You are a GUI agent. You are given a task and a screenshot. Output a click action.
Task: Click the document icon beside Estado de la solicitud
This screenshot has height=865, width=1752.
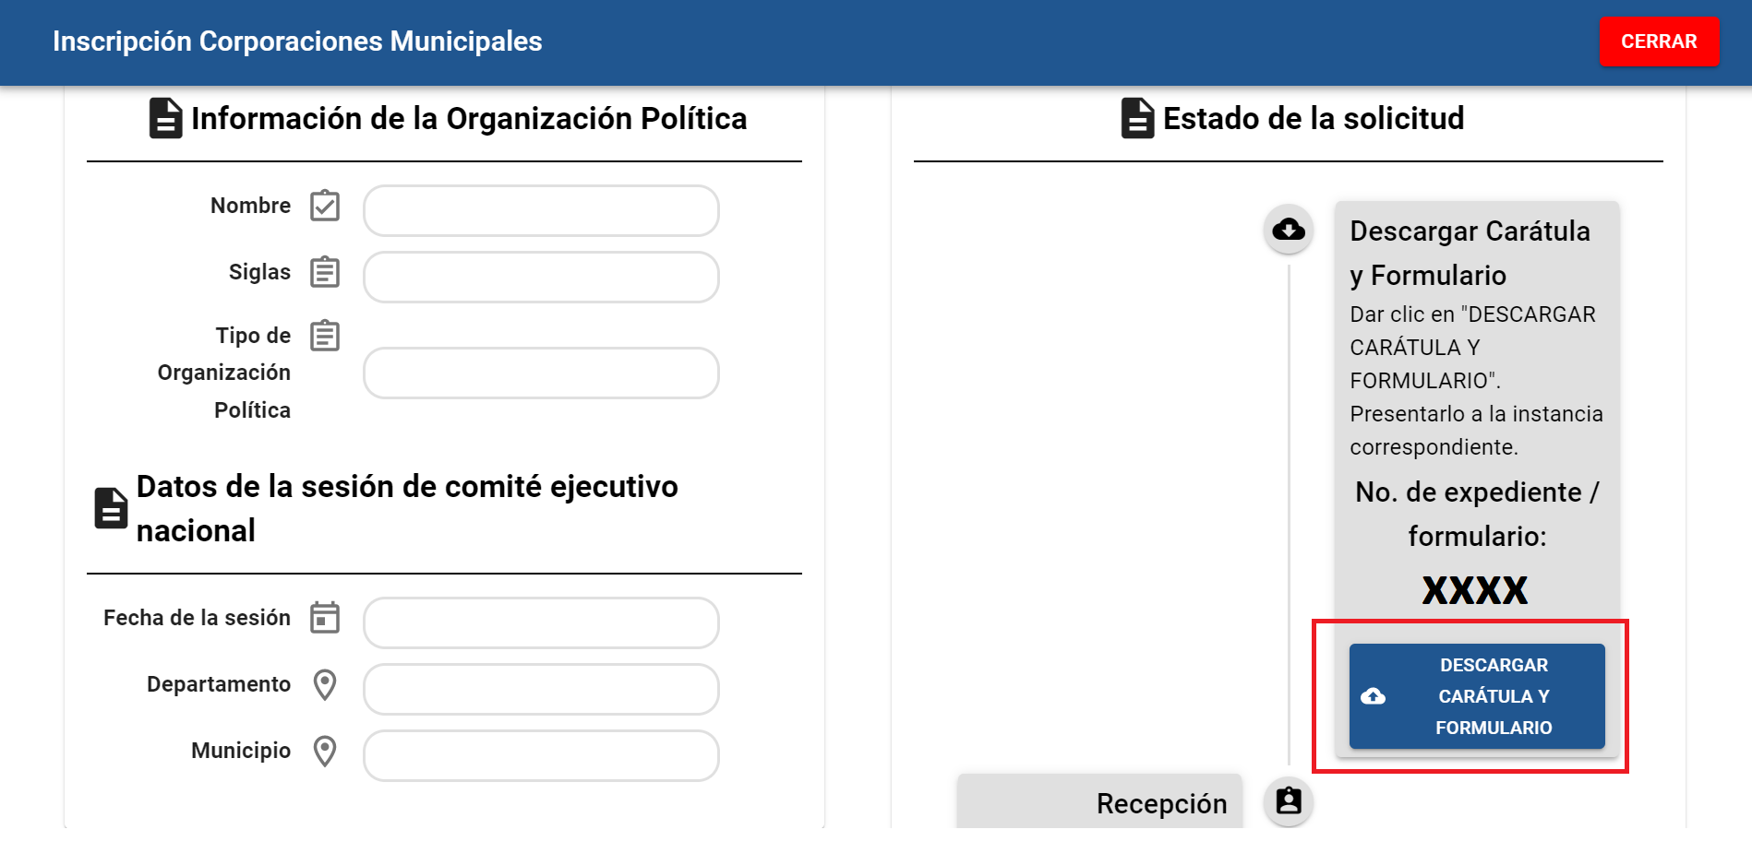point(1137,118)
